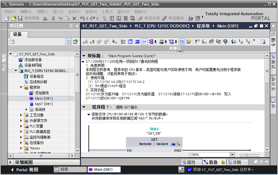Cut selection with the scissors icon
The height and width of the screenshot is (175, 278).
53,18
